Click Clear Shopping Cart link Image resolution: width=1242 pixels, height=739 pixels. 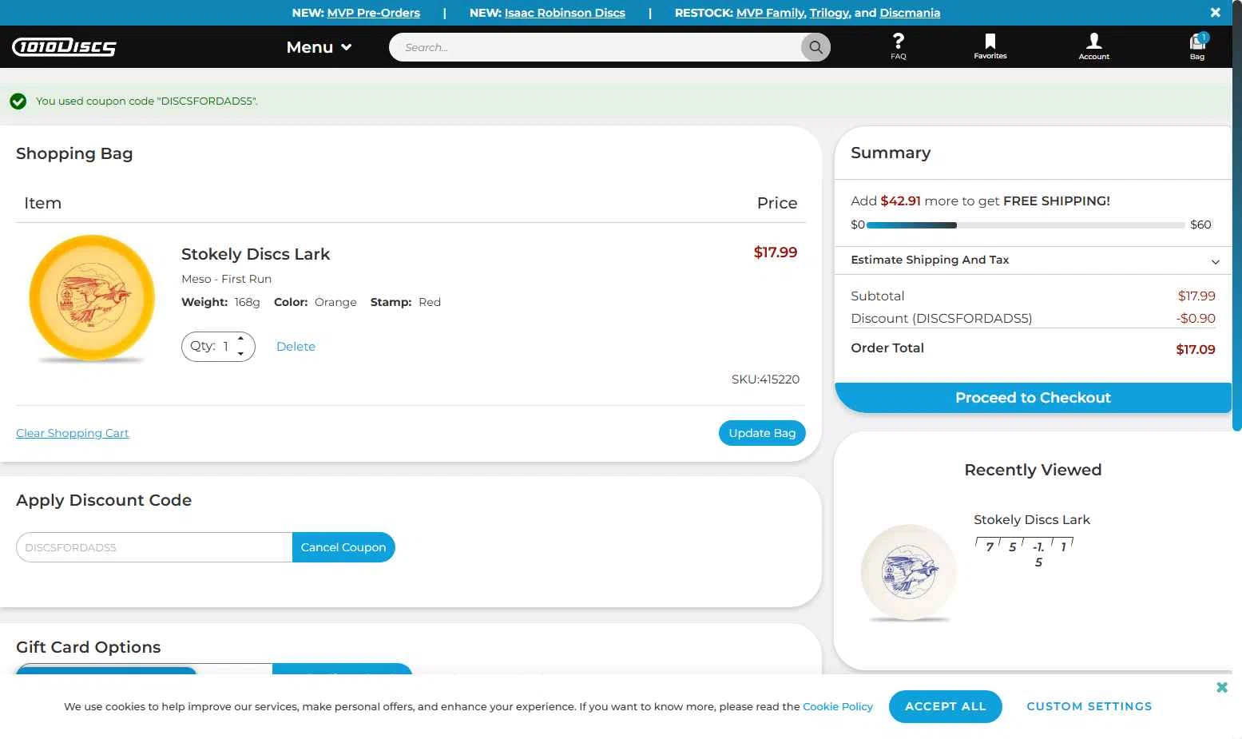pyautogui.click(x=73, y=433)
